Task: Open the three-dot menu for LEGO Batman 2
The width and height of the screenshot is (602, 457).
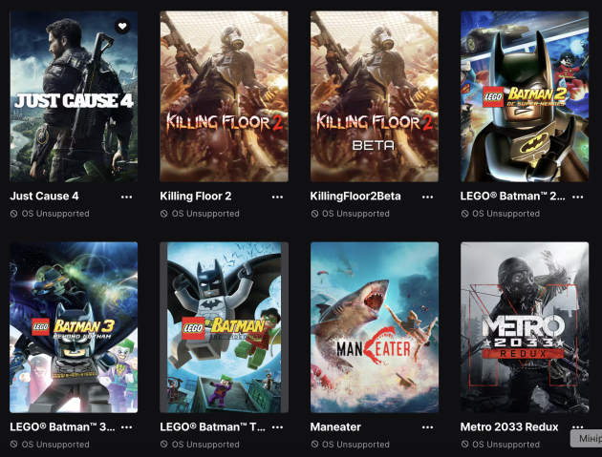Action: 578,197
